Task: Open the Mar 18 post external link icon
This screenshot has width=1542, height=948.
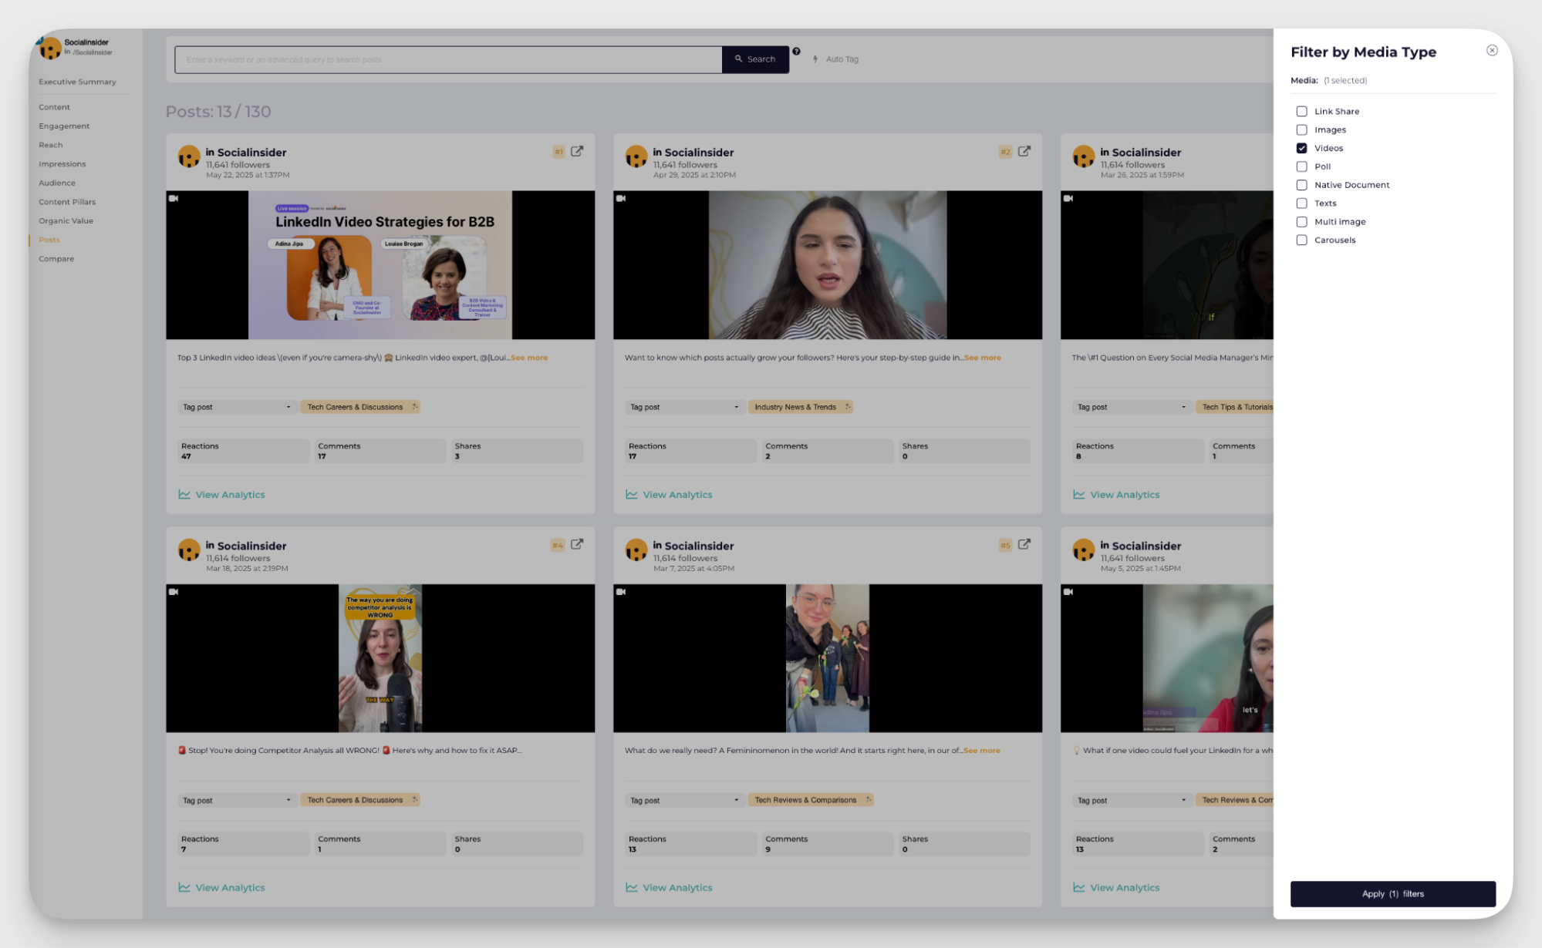Action: [577, 544]
